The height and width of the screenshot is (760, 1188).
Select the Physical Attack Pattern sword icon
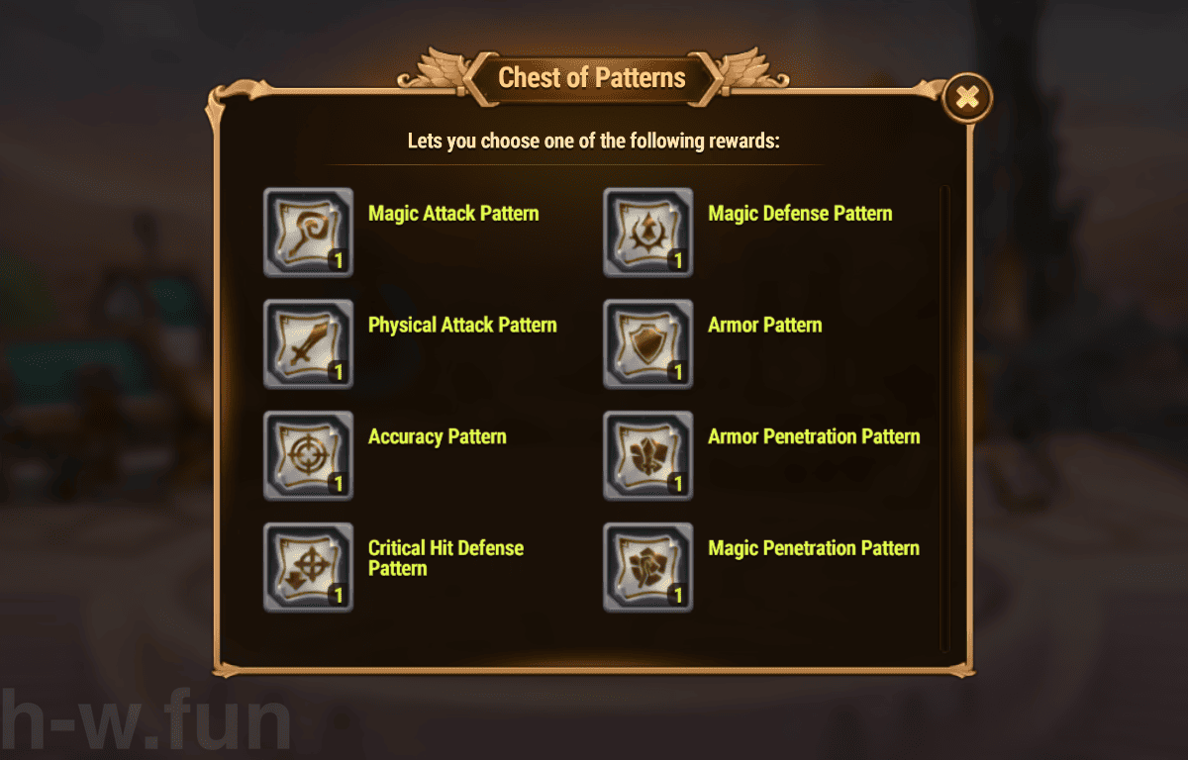point(308,344)
